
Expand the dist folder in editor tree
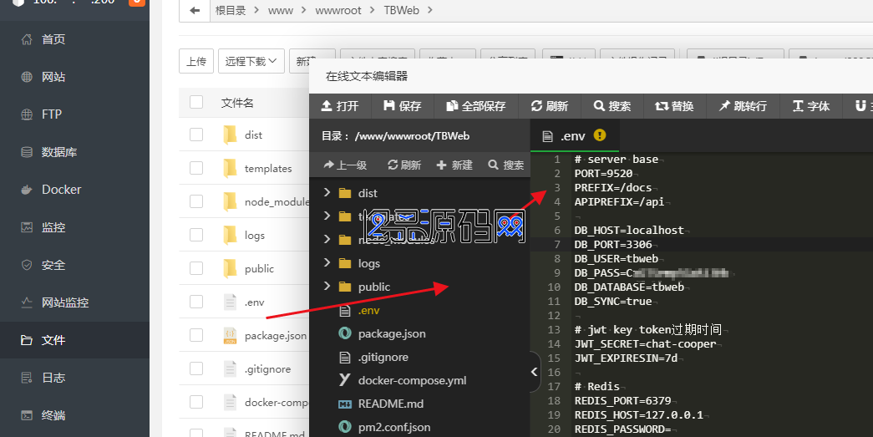coord(327,193)
